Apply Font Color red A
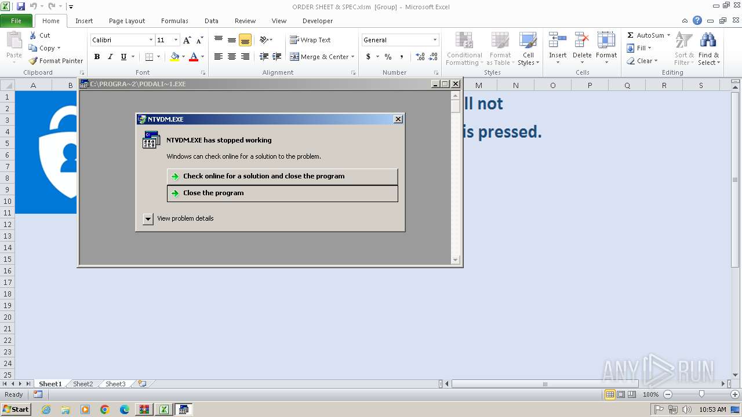Screen dimensions: 742x417 coord(194,57)
